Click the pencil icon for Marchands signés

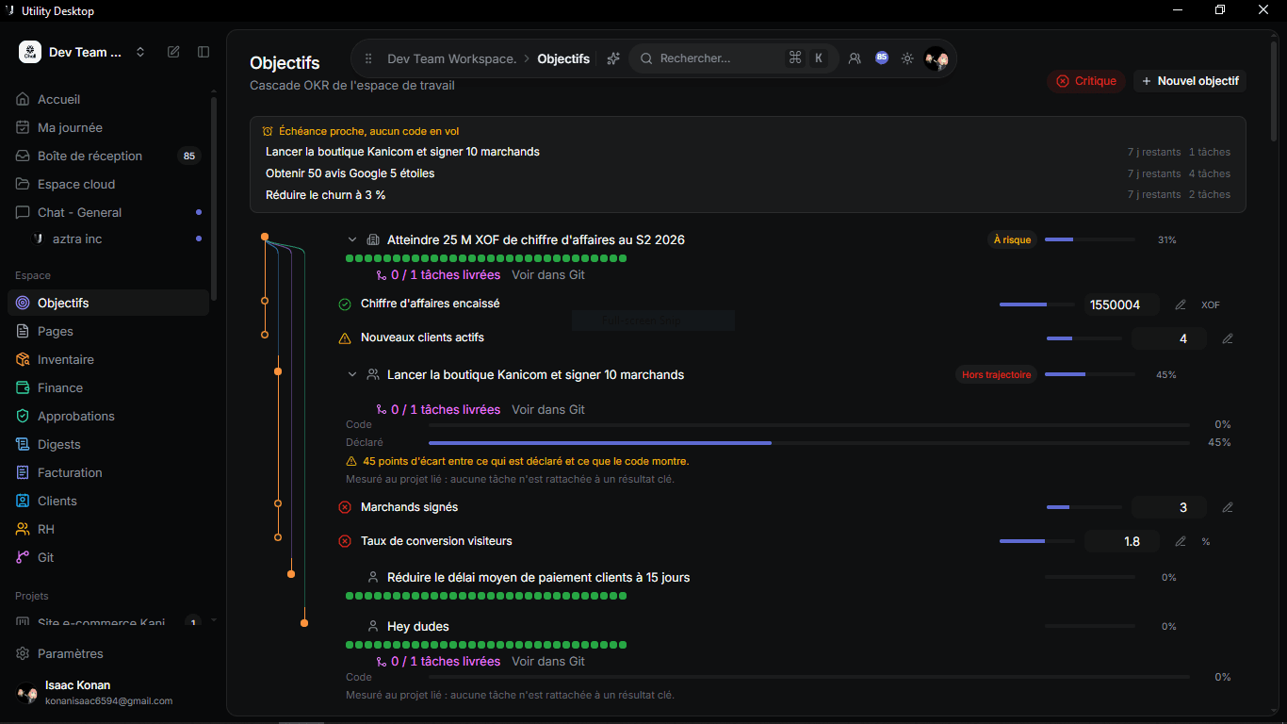[1228, 507]
